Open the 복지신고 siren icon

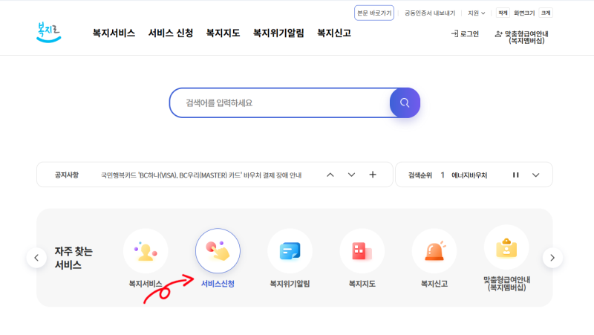(434, 251)
